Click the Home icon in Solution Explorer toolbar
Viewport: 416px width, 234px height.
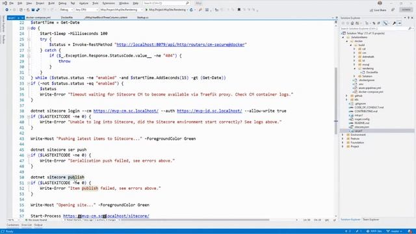(352, 23)
